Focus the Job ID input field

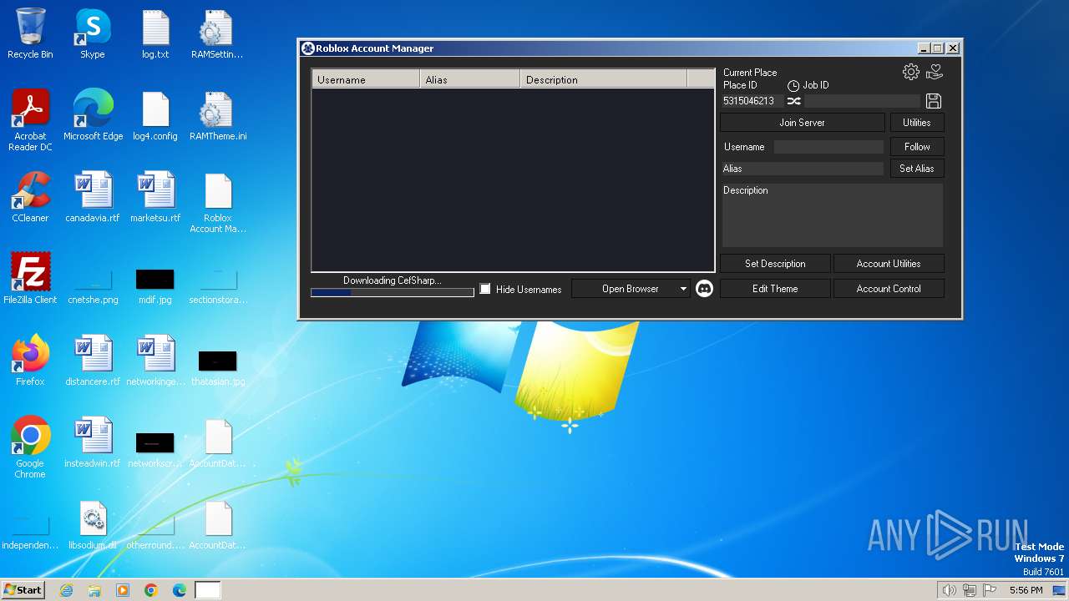tap(863, 101)
